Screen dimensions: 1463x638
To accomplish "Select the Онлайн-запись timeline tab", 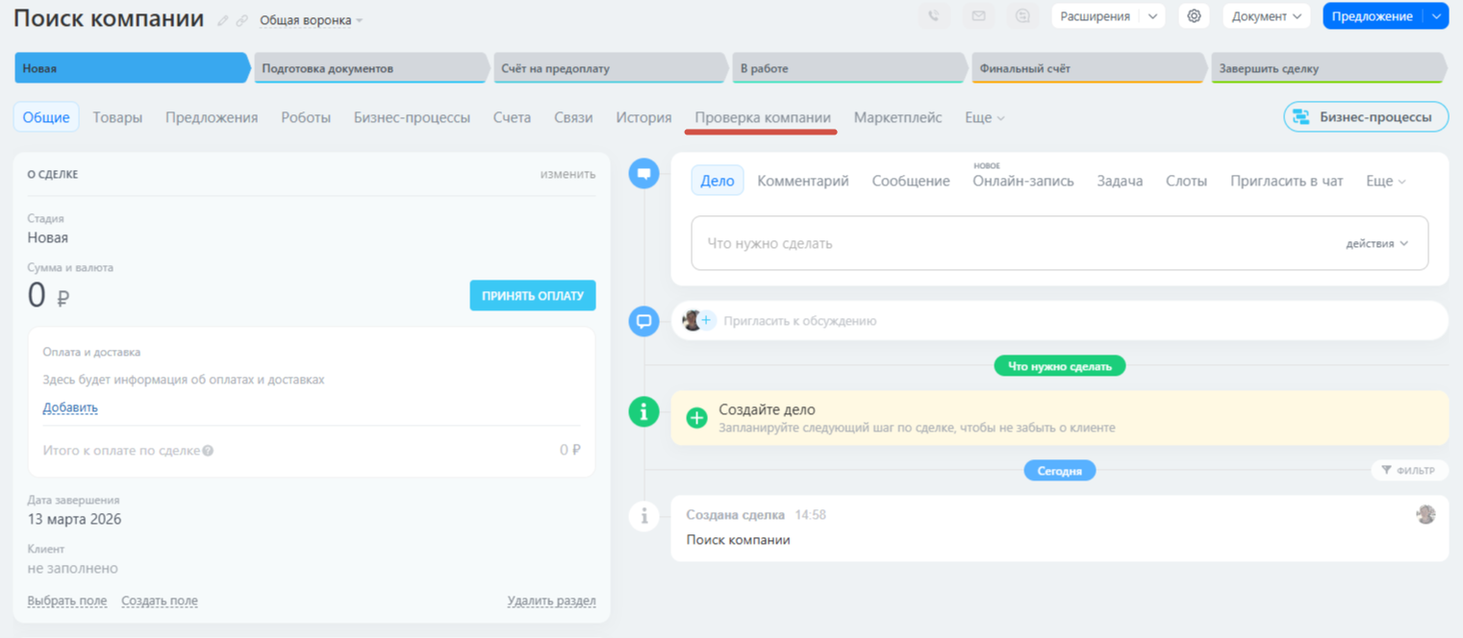I will click(1023, 181).
